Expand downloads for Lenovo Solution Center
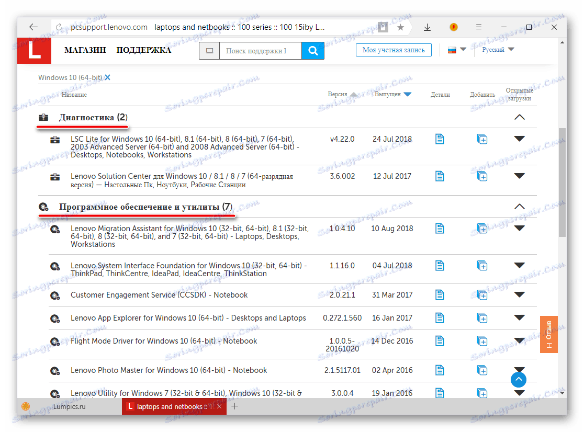Image resolution: width=584 pixels, height=432 pixels. [519, 176]
